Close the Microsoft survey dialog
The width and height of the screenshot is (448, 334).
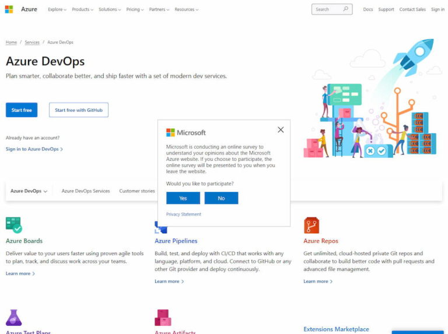pyautogui.click(x=281, y=129)
